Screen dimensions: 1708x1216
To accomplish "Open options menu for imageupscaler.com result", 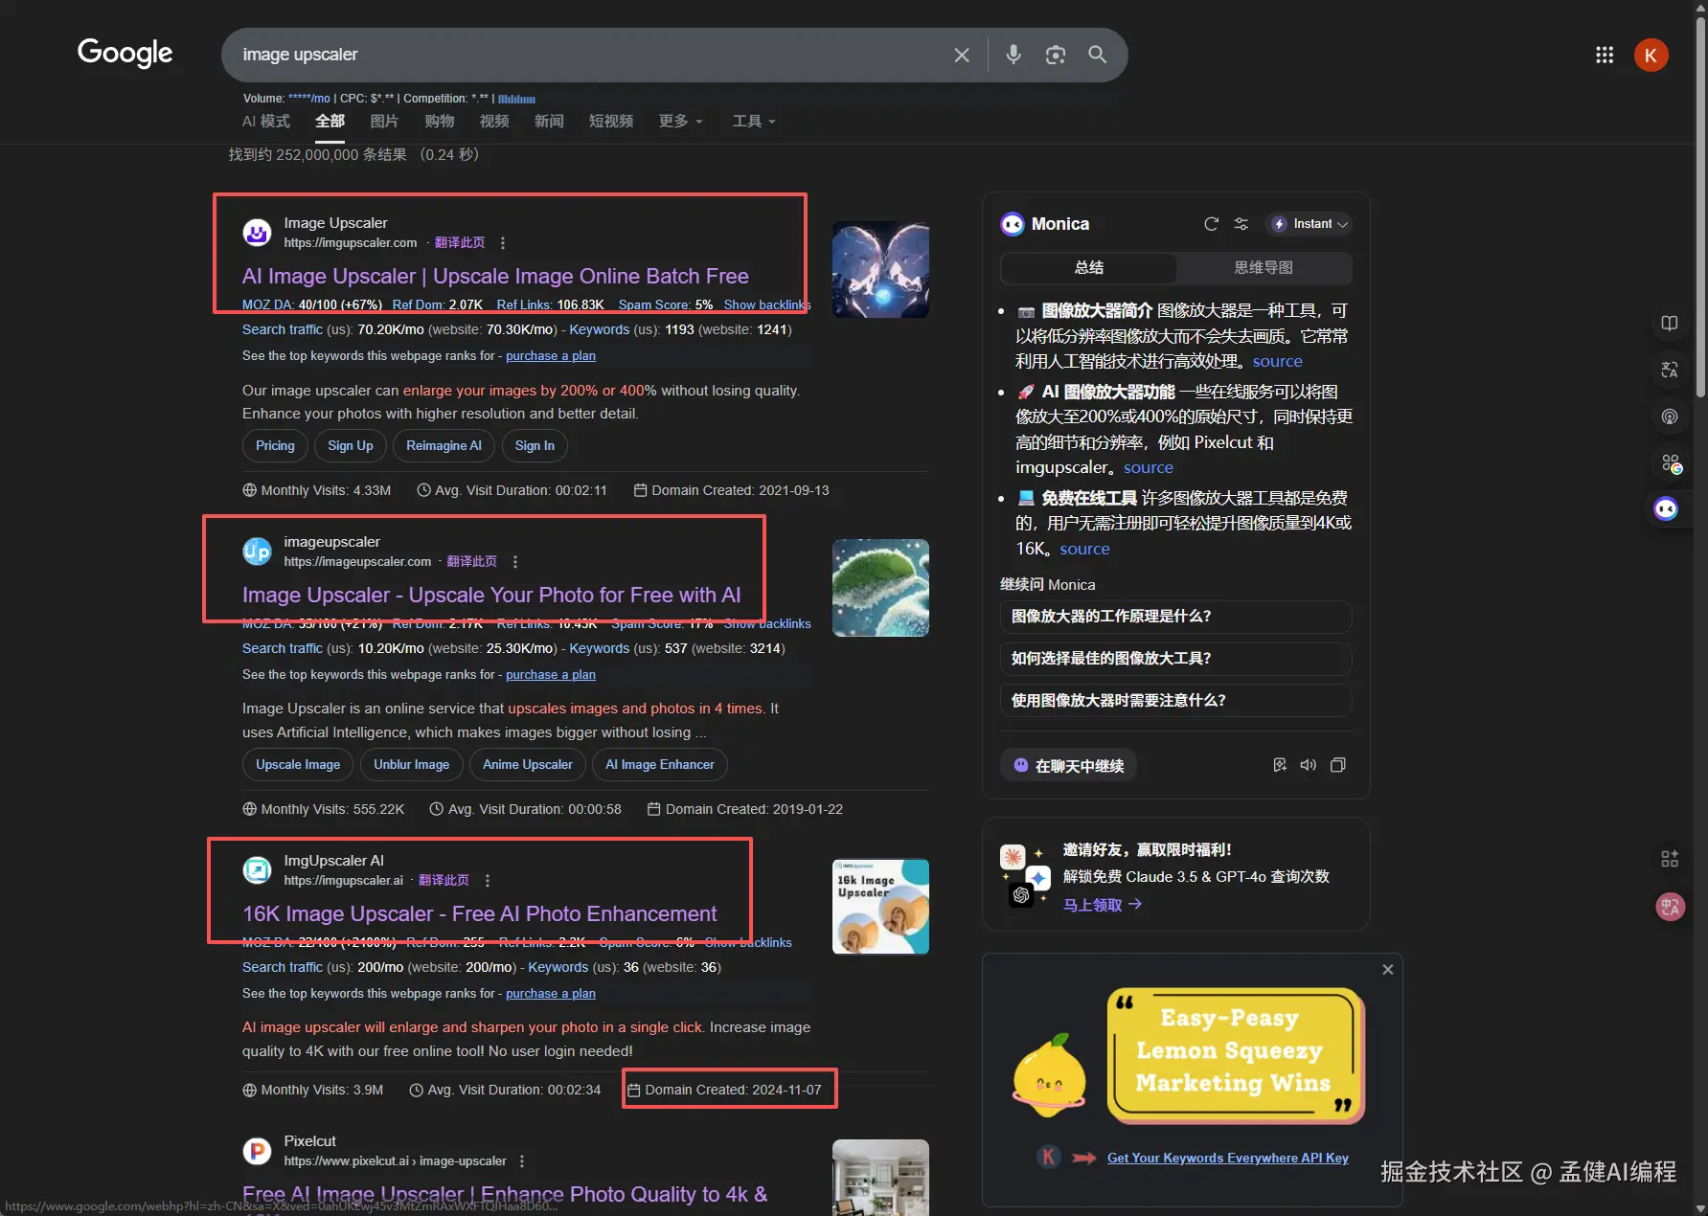I will [x=515, y=562].
